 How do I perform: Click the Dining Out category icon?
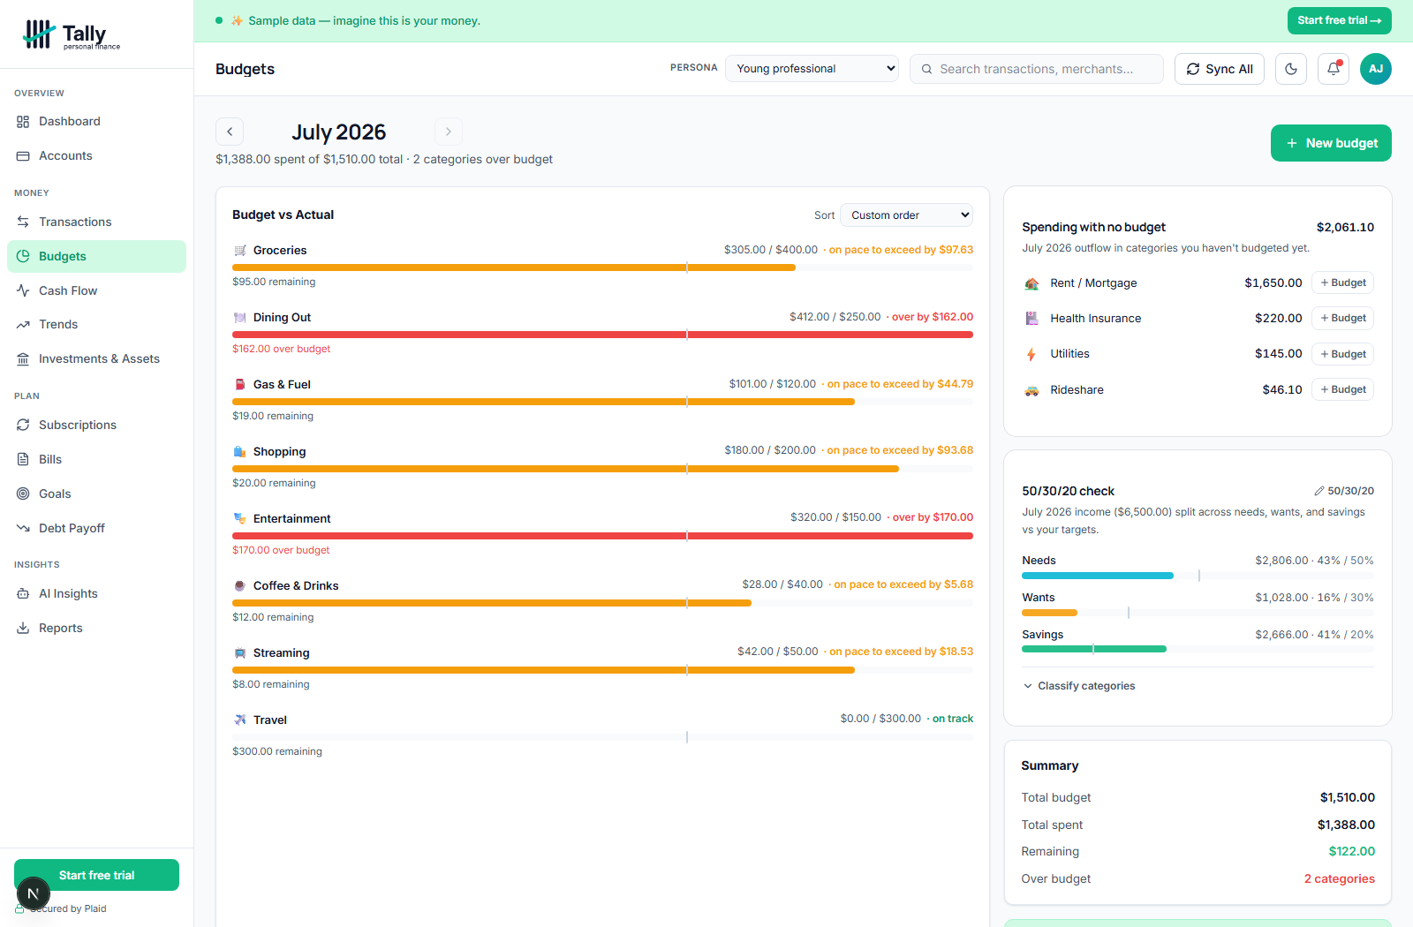(x=240, y=318)
